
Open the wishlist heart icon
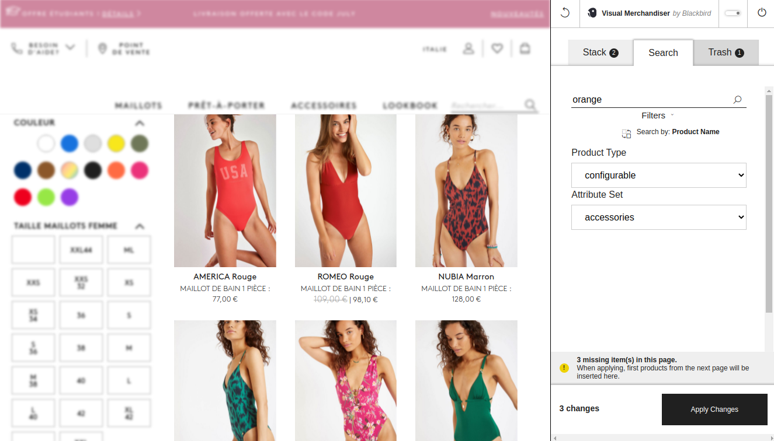pyautogui.click(x=497, y=48)
